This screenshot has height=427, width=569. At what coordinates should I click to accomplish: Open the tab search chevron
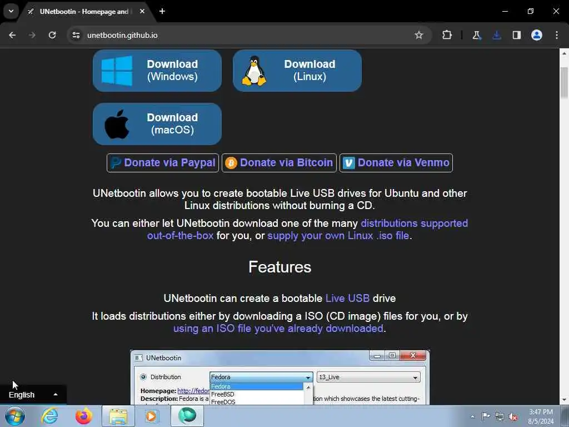pyautogui.click(x=11, y=11)
